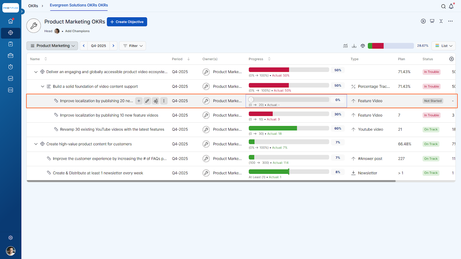The width and height of the screenshot is (461, 259).
Task: Open the three-dot more options menu
Action: click(450, 21)
